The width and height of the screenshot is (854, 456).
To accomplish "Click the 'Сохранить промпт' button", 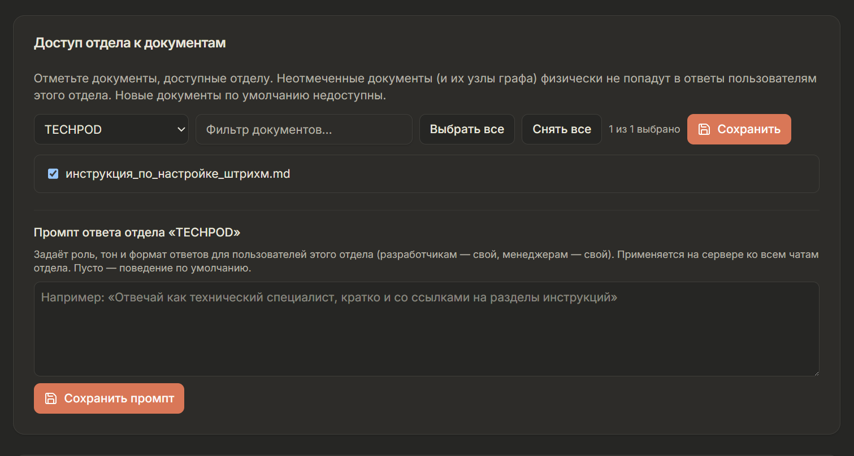I will coord(109,398).
